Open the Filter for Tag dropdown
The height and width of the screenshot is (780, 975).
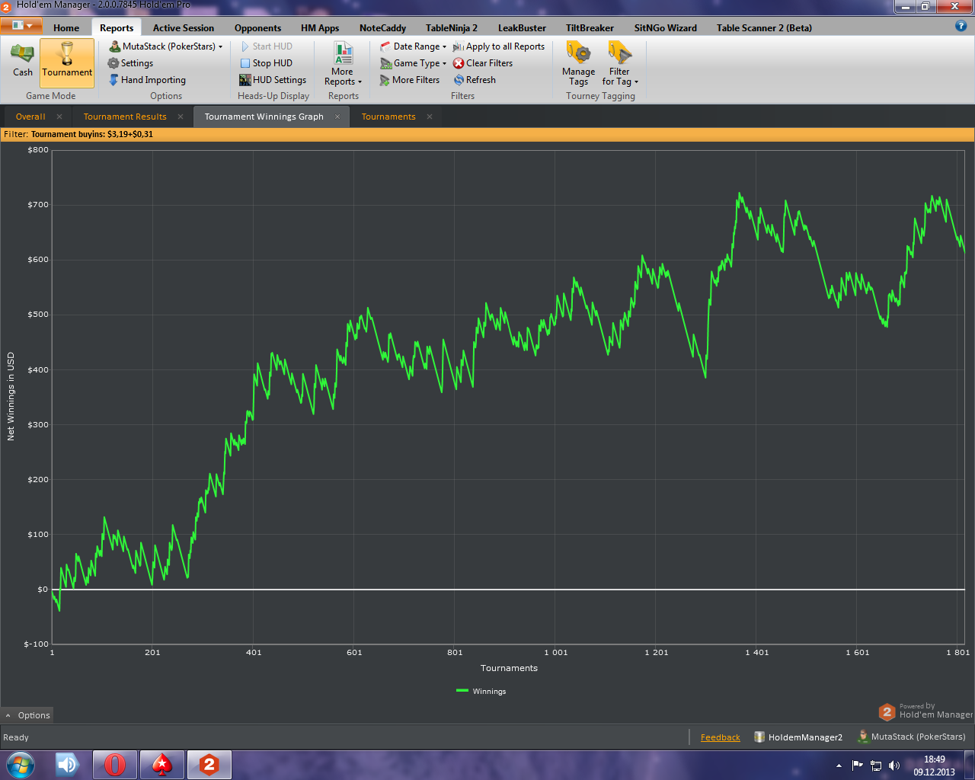tap(620, 64)
